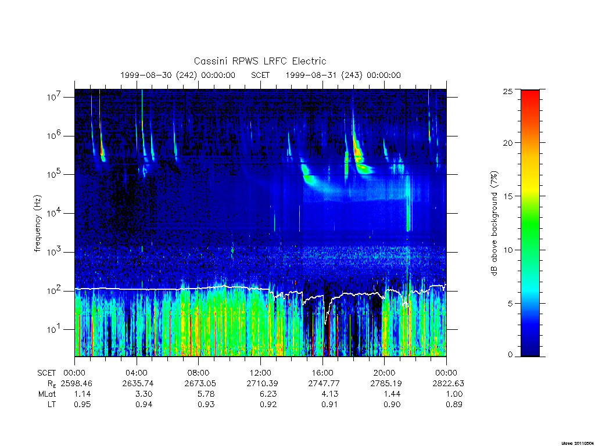Viewport: 595px width, 446px height.
Task: Click the MLat value '4.13'
Action: (x=330, y=394)
